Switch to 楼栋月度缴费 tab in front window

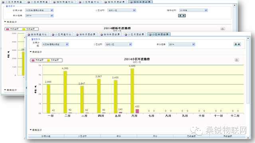click(x=86, y=34)
